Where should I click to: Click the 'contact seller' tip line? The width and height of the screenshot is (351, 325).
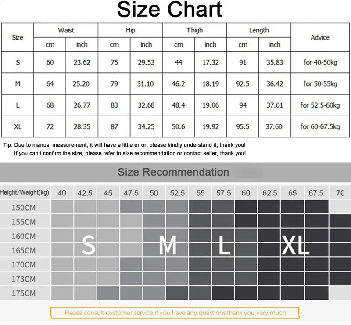130,153
